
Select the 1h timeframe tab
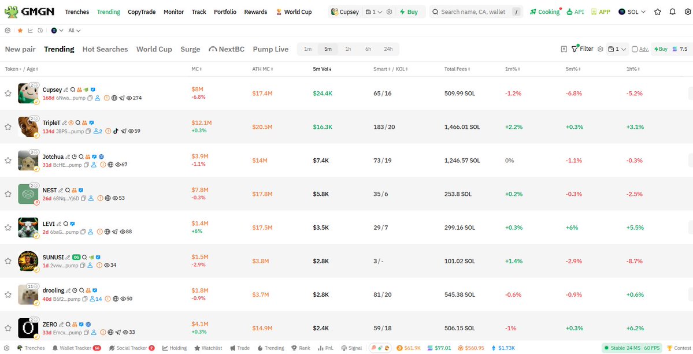coord(349,49)
